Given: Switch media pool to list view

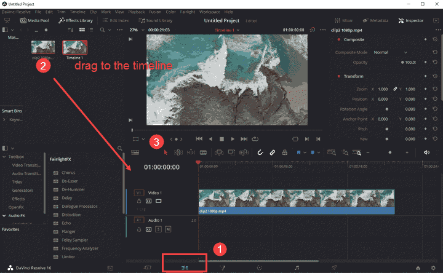Looking at the screenshot, I should coord(90,30).
